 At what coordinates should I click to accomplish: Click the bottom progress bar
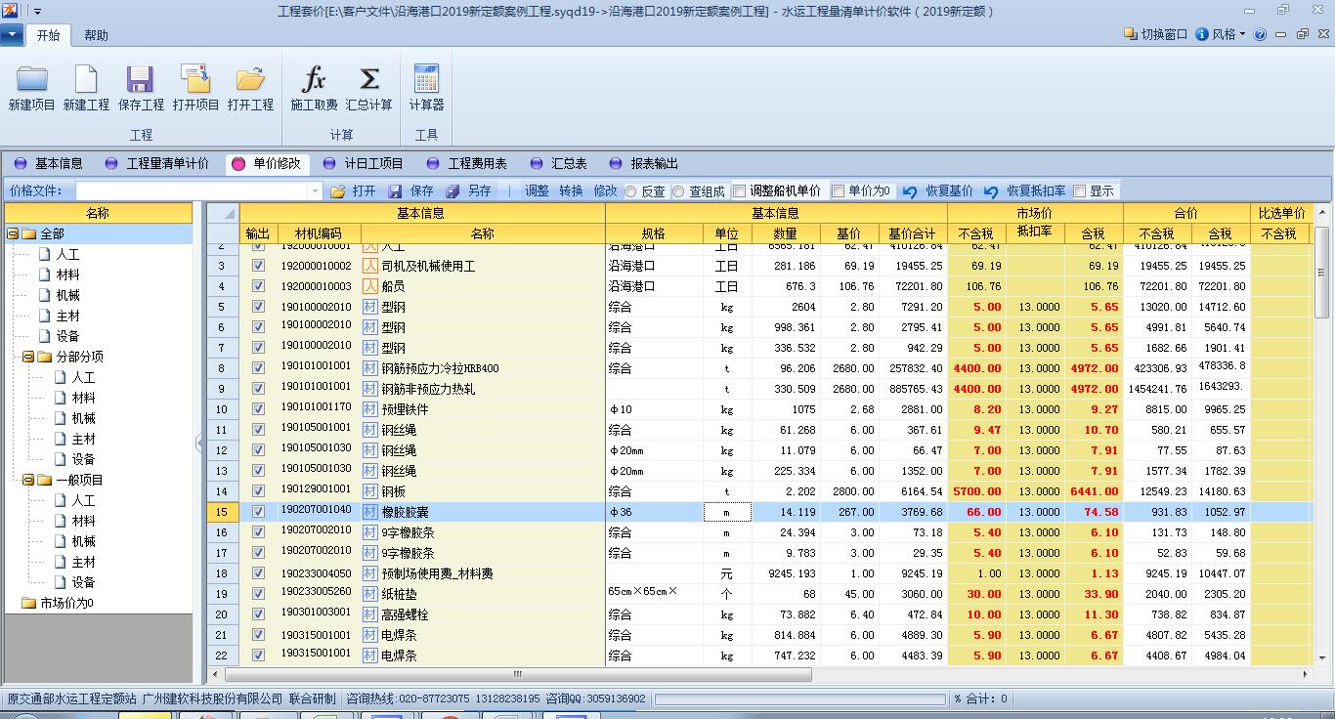[801, 699]
